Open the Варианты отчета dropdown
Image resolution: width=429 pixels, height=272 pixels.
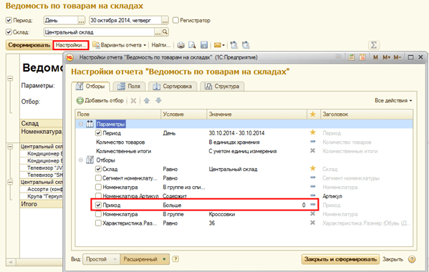120,45
